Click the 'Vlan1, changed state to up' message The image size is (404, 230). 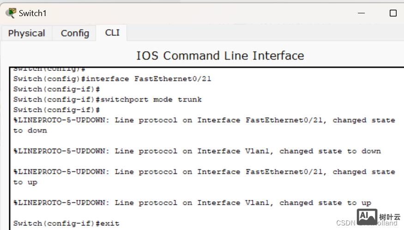(x=192, y=203)
